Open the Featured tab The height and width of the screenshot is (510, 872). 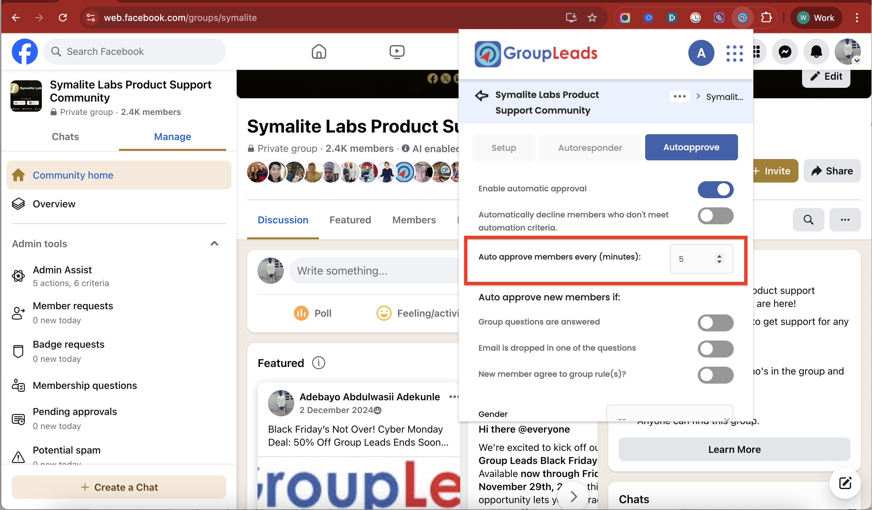click(350, 220)
